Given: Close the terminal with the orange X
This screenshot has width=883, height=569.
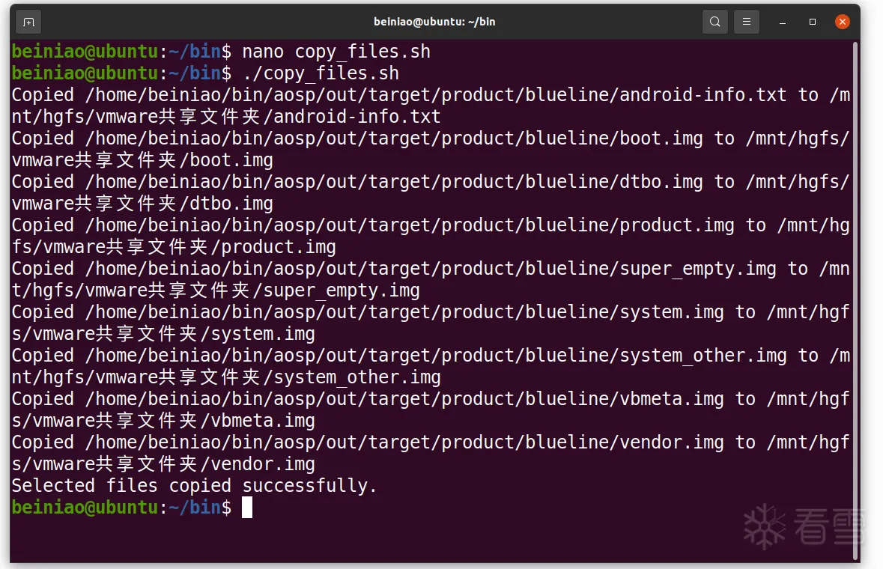Looking at the screenshot, I should pyautogui.click(x=843, y=22).
